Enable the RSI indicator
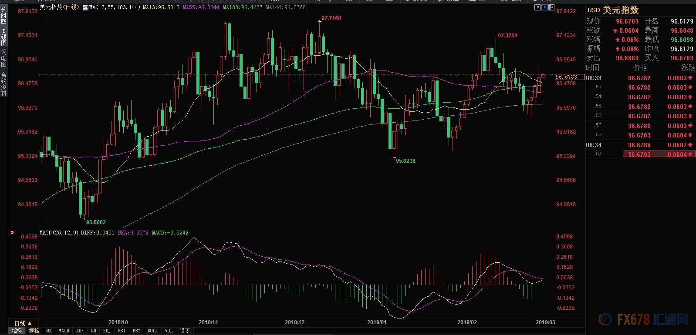 pos(122,331)
